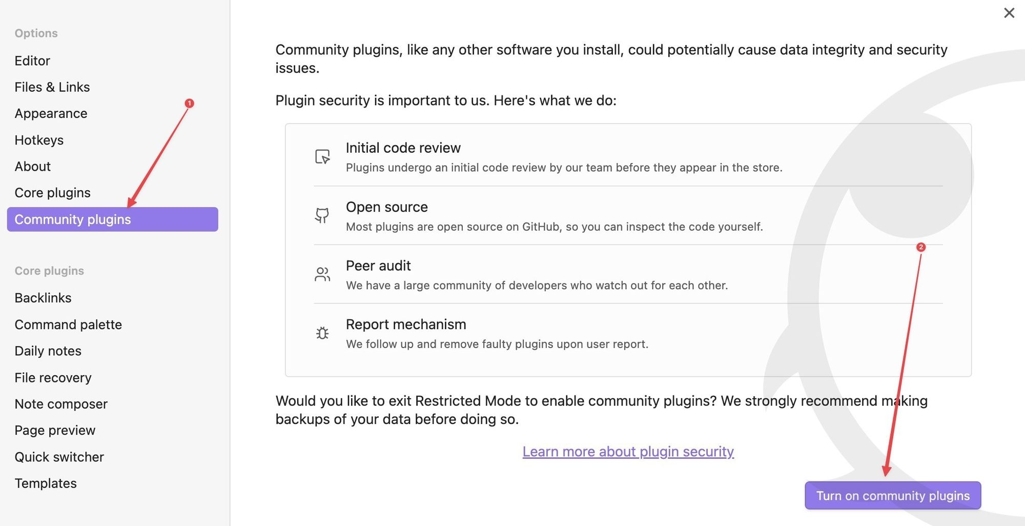The width and height of the screenshot is (1025, 526).
Task: Go to Daily notes settings
Action: (x=48, y=351)
